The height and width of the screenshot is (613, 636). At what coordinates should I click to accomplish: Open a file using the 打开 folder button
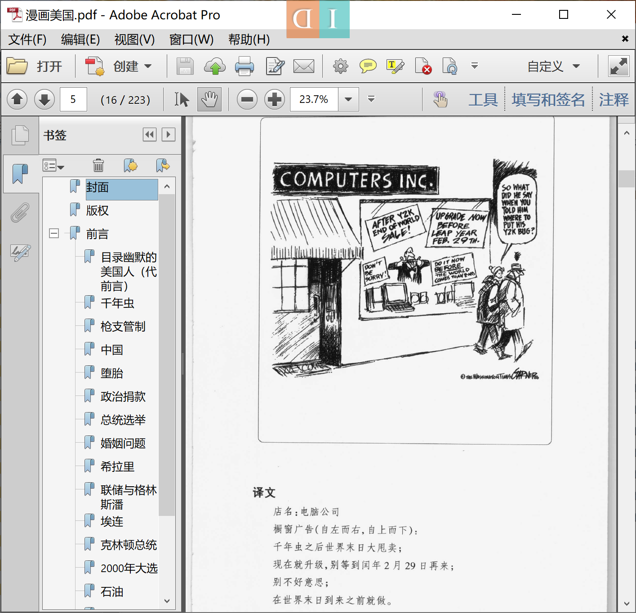34,67
